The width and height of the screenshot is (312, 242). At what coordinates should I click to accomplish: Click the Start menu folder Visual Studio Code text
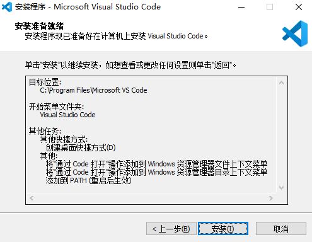[x=67, y=115]
